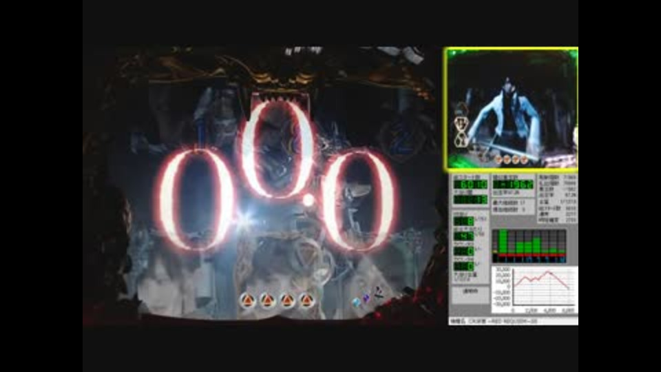This screenshot has width=661, height=372.
Task: Click the top-left green LED counter display
Action: pos(470,185)
